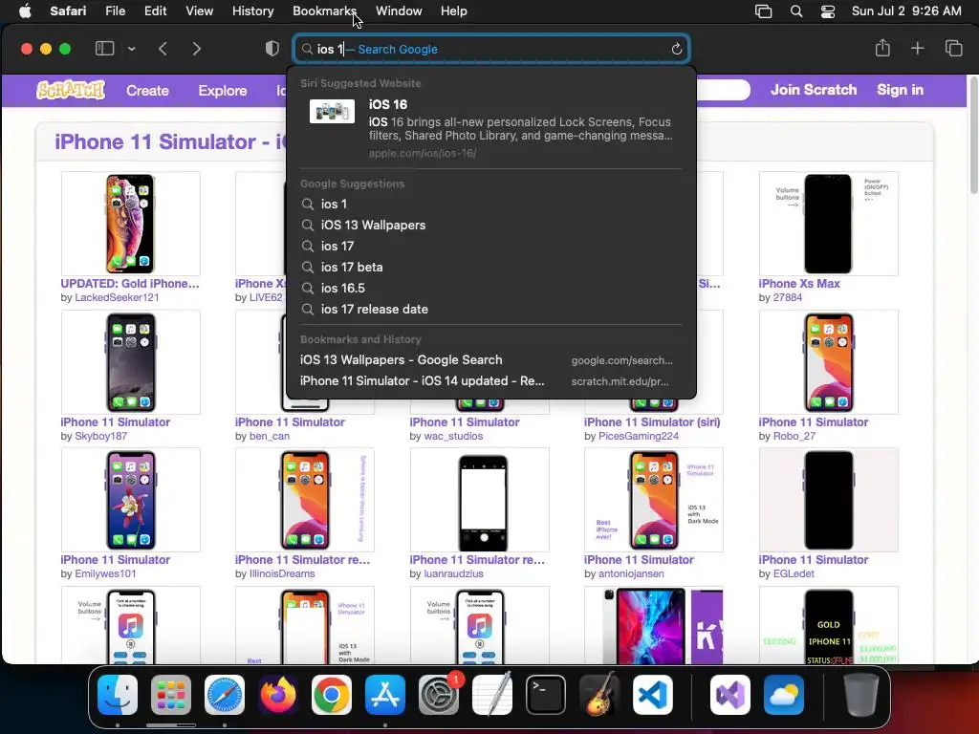Open the Edit menu

[x=156, y=11]
